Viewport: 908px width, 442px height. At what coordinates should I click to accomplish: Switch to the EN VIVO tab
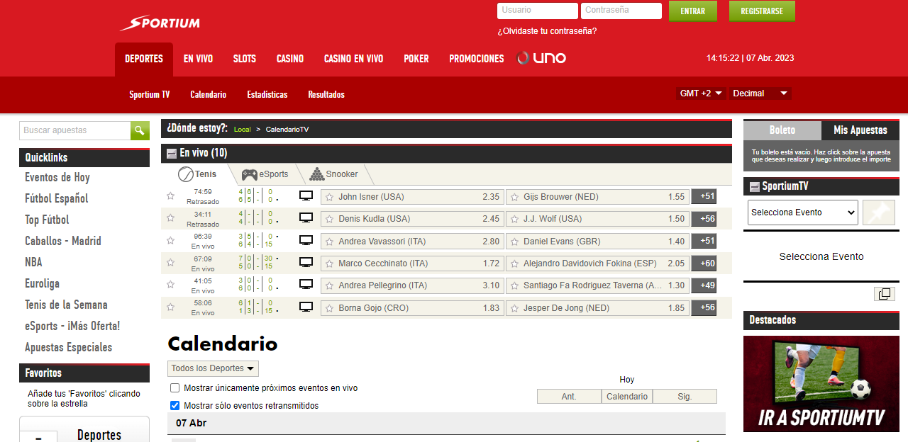(198, 59)
